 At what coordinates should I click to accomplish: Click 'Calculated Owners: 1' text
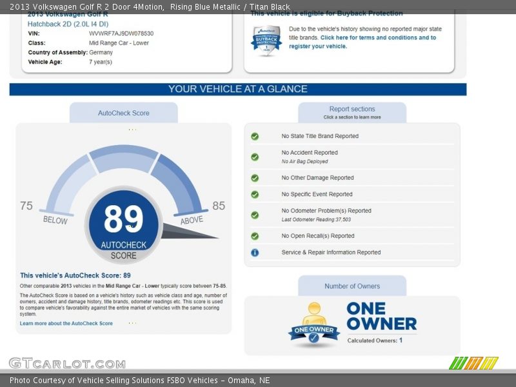(x=375, y=341)
